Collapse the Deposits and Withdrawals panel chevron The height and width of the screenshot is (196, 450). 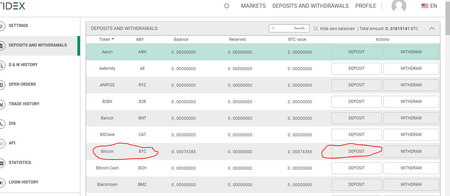(432, 28)
